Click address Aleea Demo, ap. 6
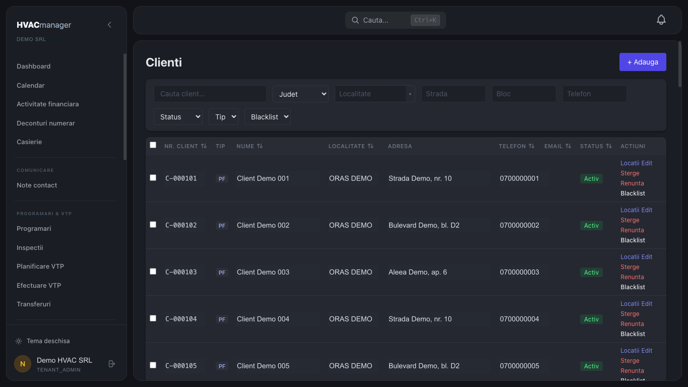Image resolution: width=688 pixels, height=387 pixels. 418,272
